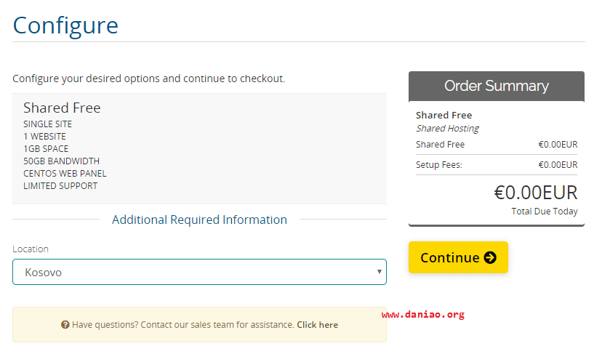Click the sales assistance question text

click(x=183, y=325)
